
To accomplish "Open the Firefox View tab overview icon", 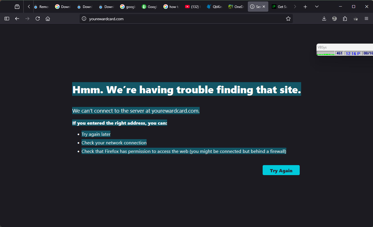I will 17,7.
